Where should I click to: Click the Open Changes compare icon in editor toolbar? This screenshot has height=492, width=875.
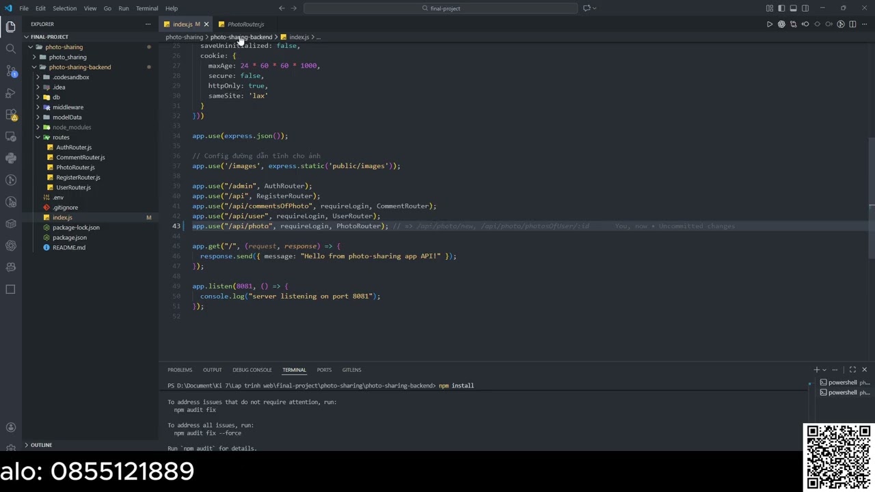click(x=793, y=24)
